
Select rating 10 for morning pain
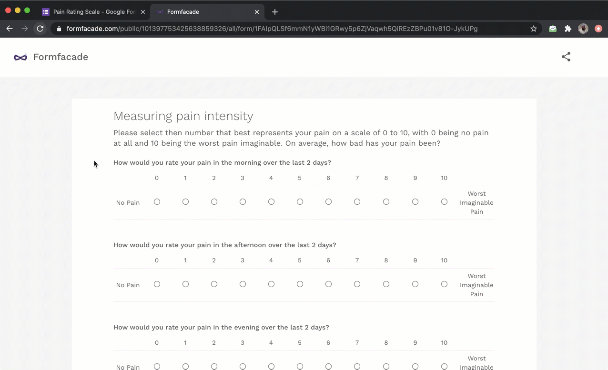(444, 202)
